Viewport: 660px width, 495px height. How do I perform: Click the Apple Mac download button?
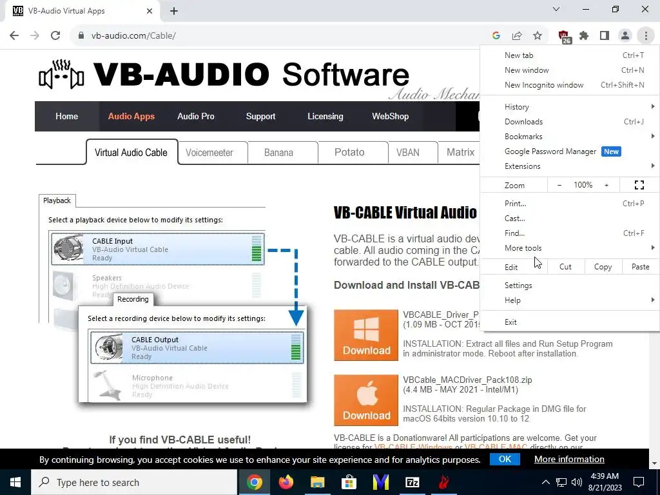(x=366, y=400)
